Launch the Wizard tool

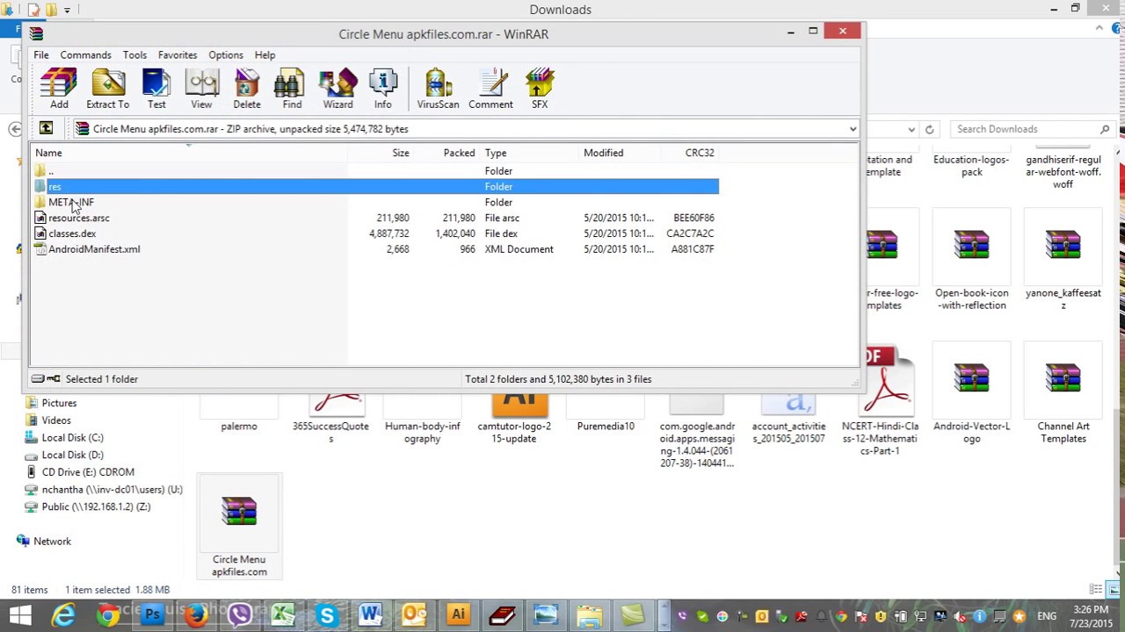337,89
